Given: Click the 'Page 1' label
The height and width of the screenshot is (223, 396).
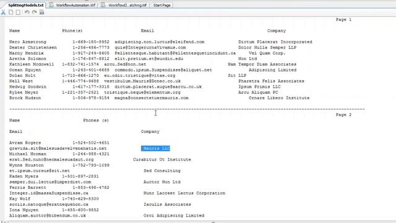Looking at the screenshot, I should coord(343,19).
